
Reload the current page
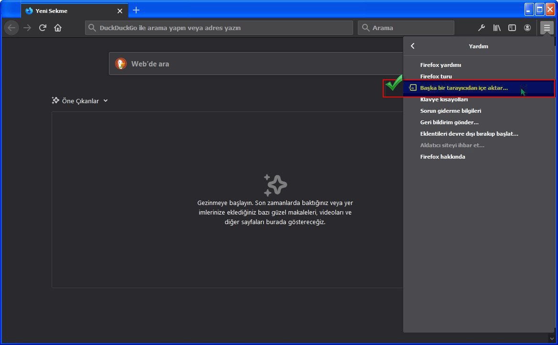click(43, 28)
